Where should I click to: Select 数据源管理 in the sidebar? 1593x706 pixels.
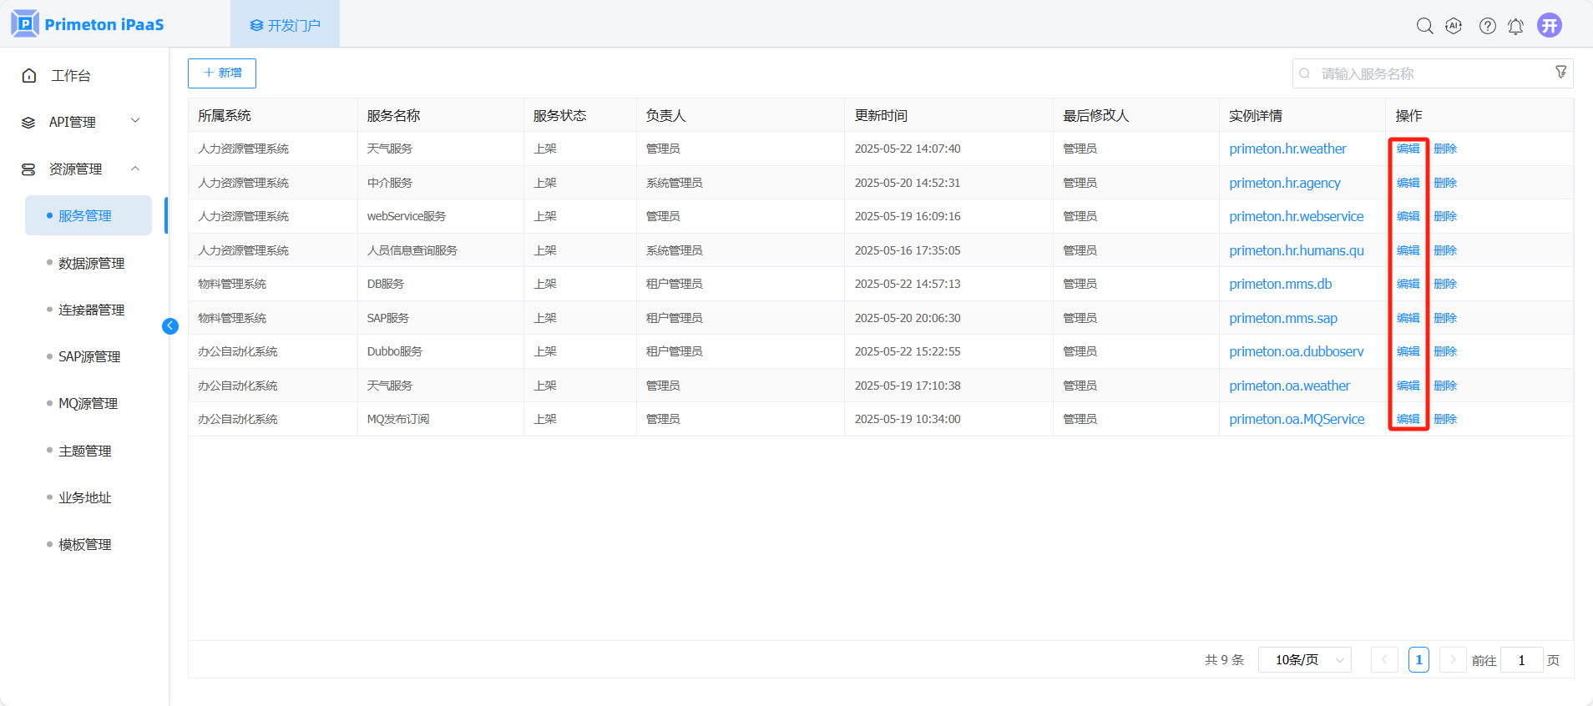pos(91,263)
